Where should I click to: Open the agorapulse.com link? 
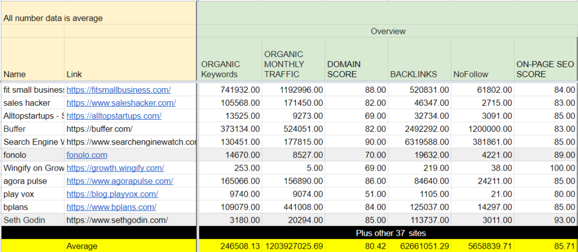[120, 181]
